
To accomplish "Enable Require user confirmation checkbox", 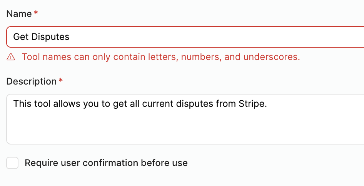I will [x=12, y=163].
